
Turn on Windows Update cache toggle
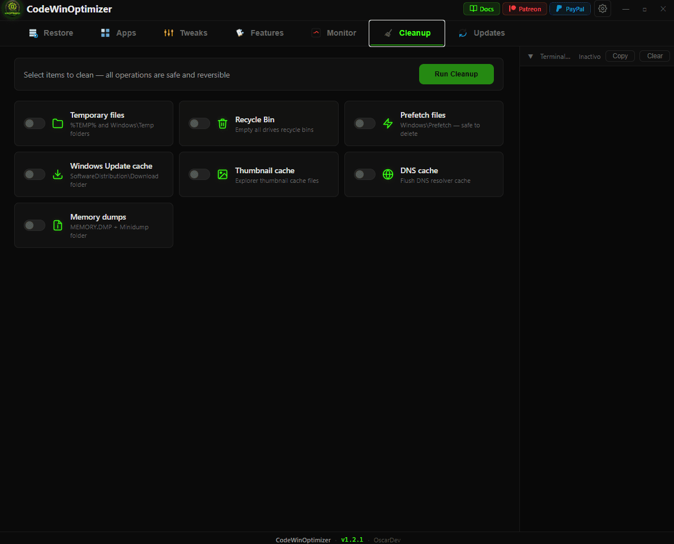point(35,174)
